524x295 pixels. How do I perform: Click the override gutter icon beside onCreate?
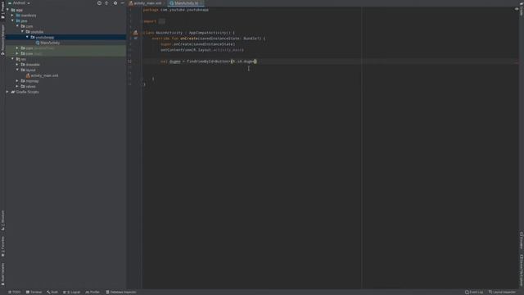click(x=135, y=39)
